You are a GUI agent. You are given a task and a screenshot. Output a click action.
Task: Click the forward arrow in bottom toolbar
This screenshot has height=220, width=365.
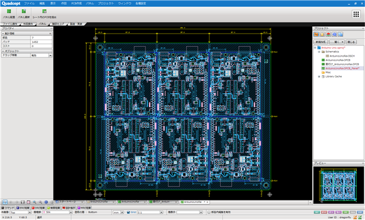tap(17, 202)
